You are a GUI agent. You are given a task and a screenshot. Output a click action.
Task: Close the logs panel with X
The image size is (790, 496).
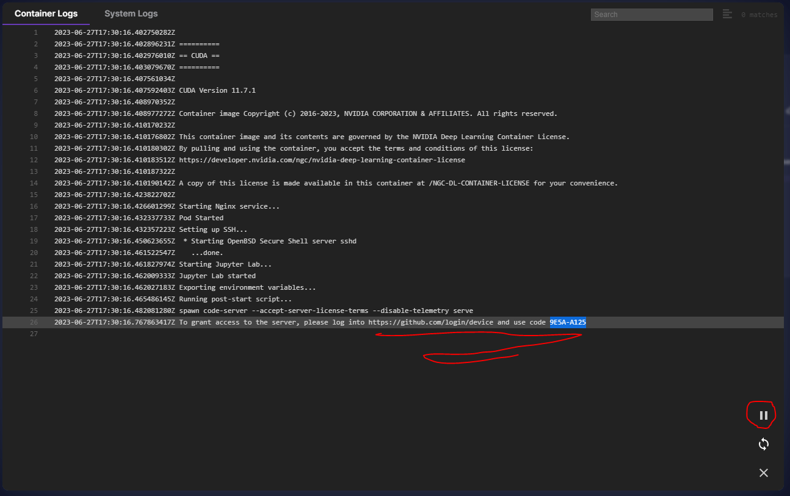pyautogui.click(x=763, y=473)
